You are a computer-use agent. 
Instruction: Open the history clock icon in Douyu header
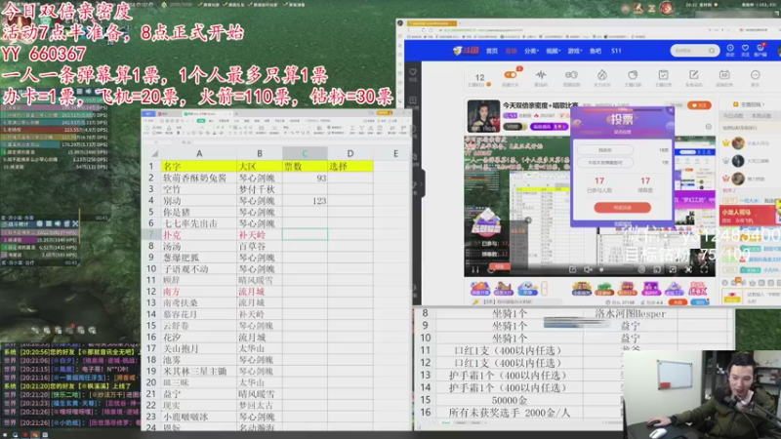coord(730,50)
